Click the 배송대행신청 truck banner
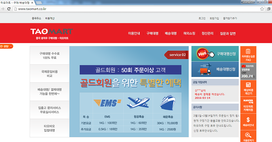This screenshot has height=142, width=272. pyautogui.click(x=215, y=69)
